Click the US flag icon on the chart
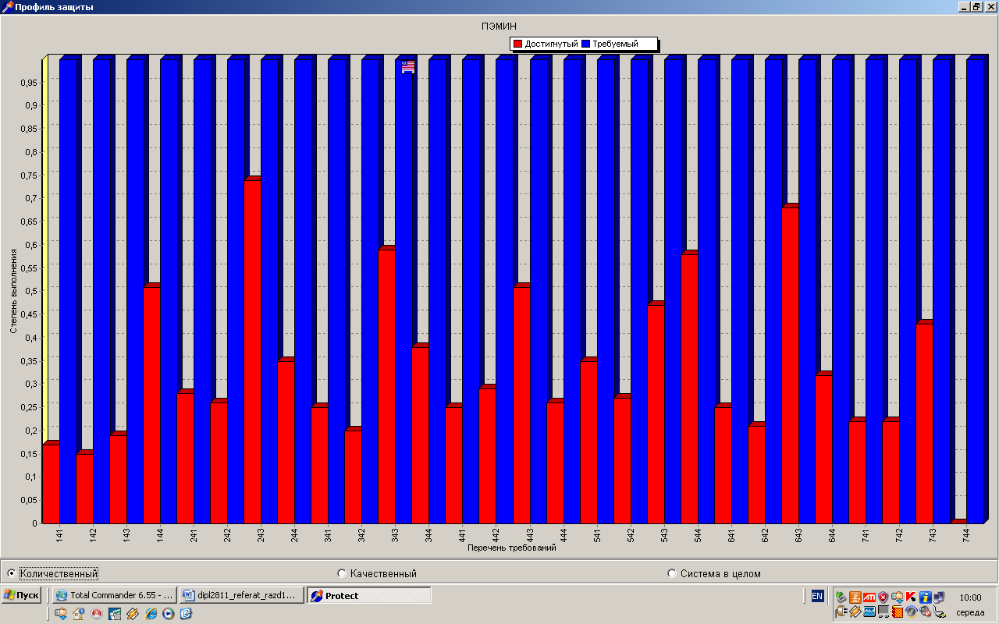The image size is (999, 624). coord(408,67)
